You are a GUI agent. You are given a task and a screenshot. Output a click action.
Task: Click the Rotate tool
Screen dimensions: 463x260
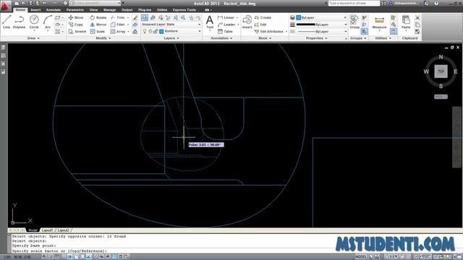click(x=98, y=17)
